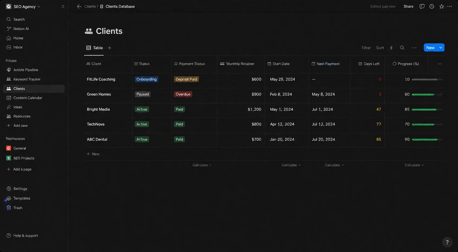Open the Article Pipeline page

34,70
